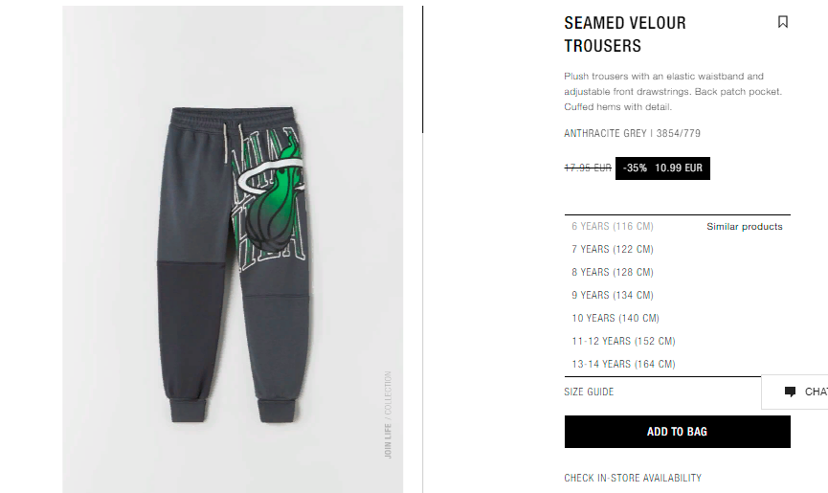Bookmark product with the save icon
The width and height of the screenshot is (828, 493).
(783, 22)
